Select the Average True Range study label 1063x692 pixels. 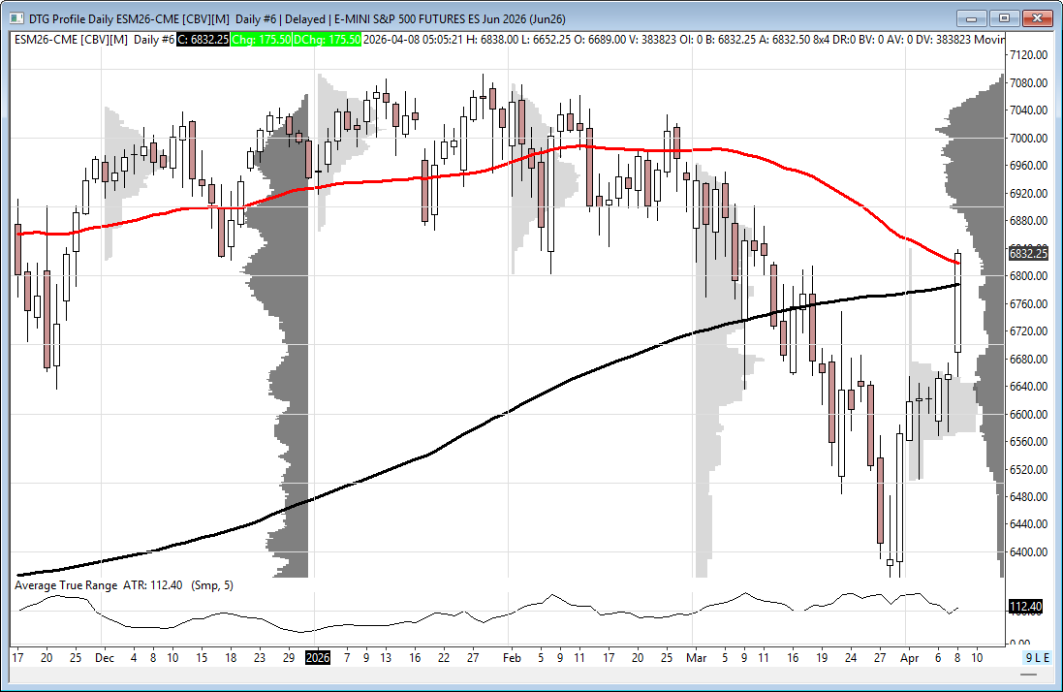coord(66,585)
